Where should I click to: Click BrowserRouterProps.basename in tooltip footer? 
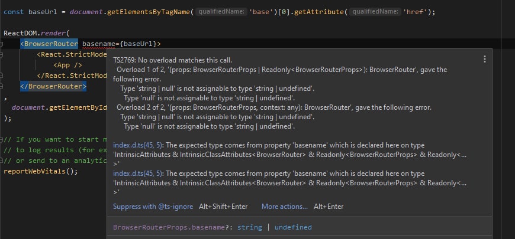click(x=169, y=227)
